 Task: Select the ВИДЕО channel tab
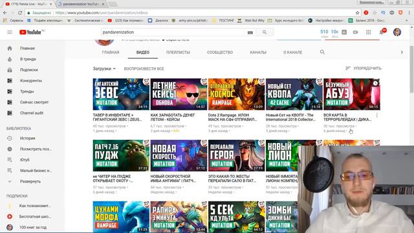pyautogui.click(x=143, y=52)
